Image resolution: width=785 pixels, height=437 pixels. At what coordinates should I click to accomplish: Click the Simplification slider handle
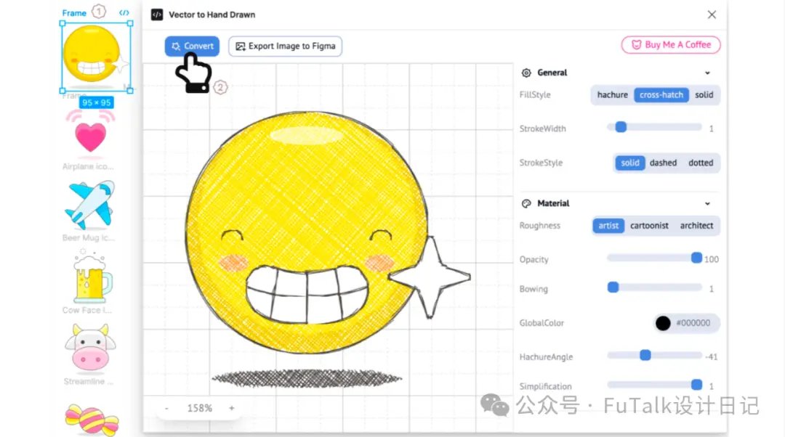[x=696, y=385]
